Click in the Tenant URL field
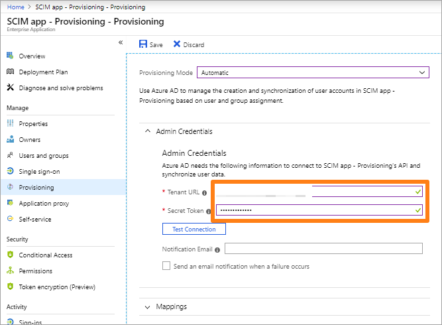 [x=319, y=192]
